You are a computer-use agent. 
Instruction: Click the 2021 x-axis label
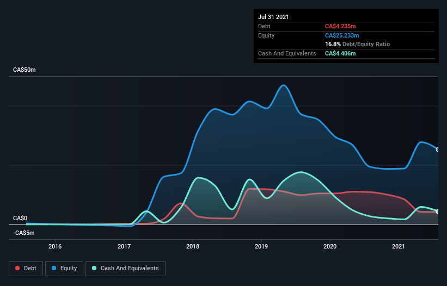pos(398,246)
